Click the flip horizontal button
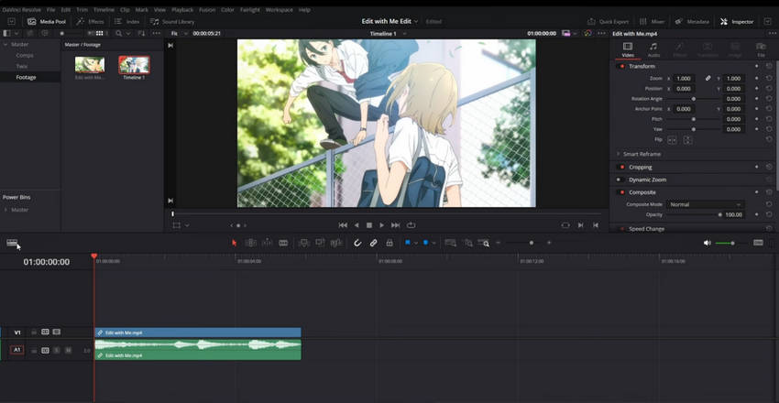 (x=672, y=140)
